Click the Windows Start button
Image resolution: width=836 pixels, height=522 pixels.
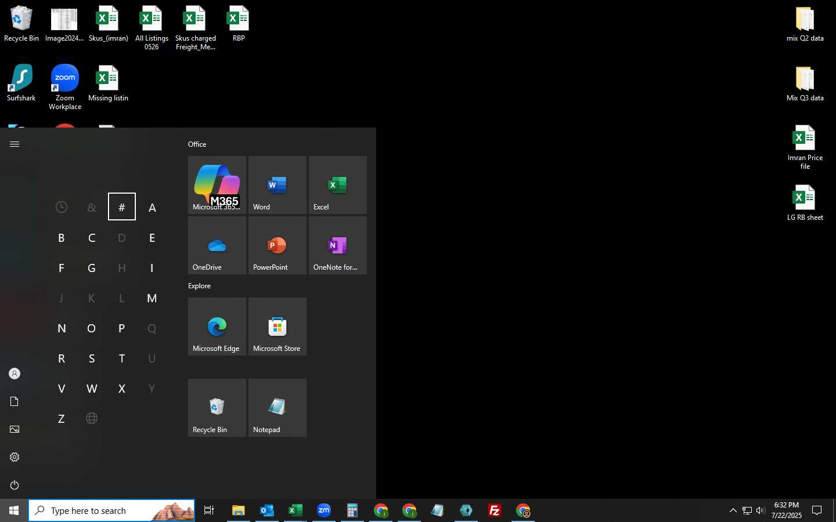tap(14, 510)
